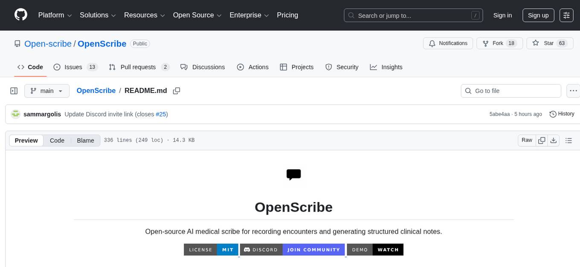Open issue #25 from the commit message

click(x=161, y=114)
